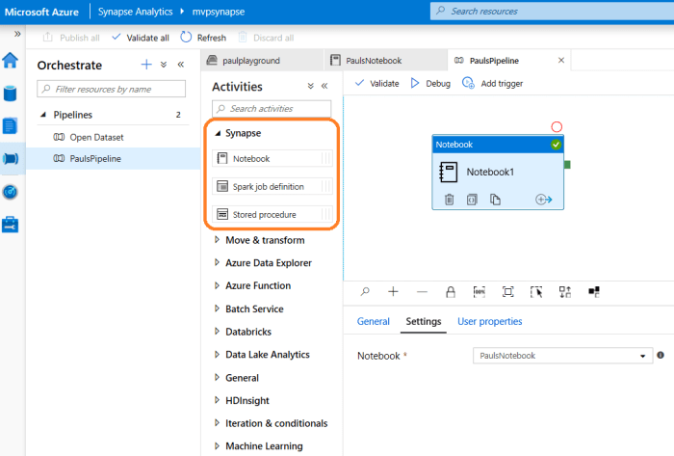The width and height of the screenshot is (674, 456).
Task: Lock the pipeline canvas with padlock icon
Action: point(450,291)
